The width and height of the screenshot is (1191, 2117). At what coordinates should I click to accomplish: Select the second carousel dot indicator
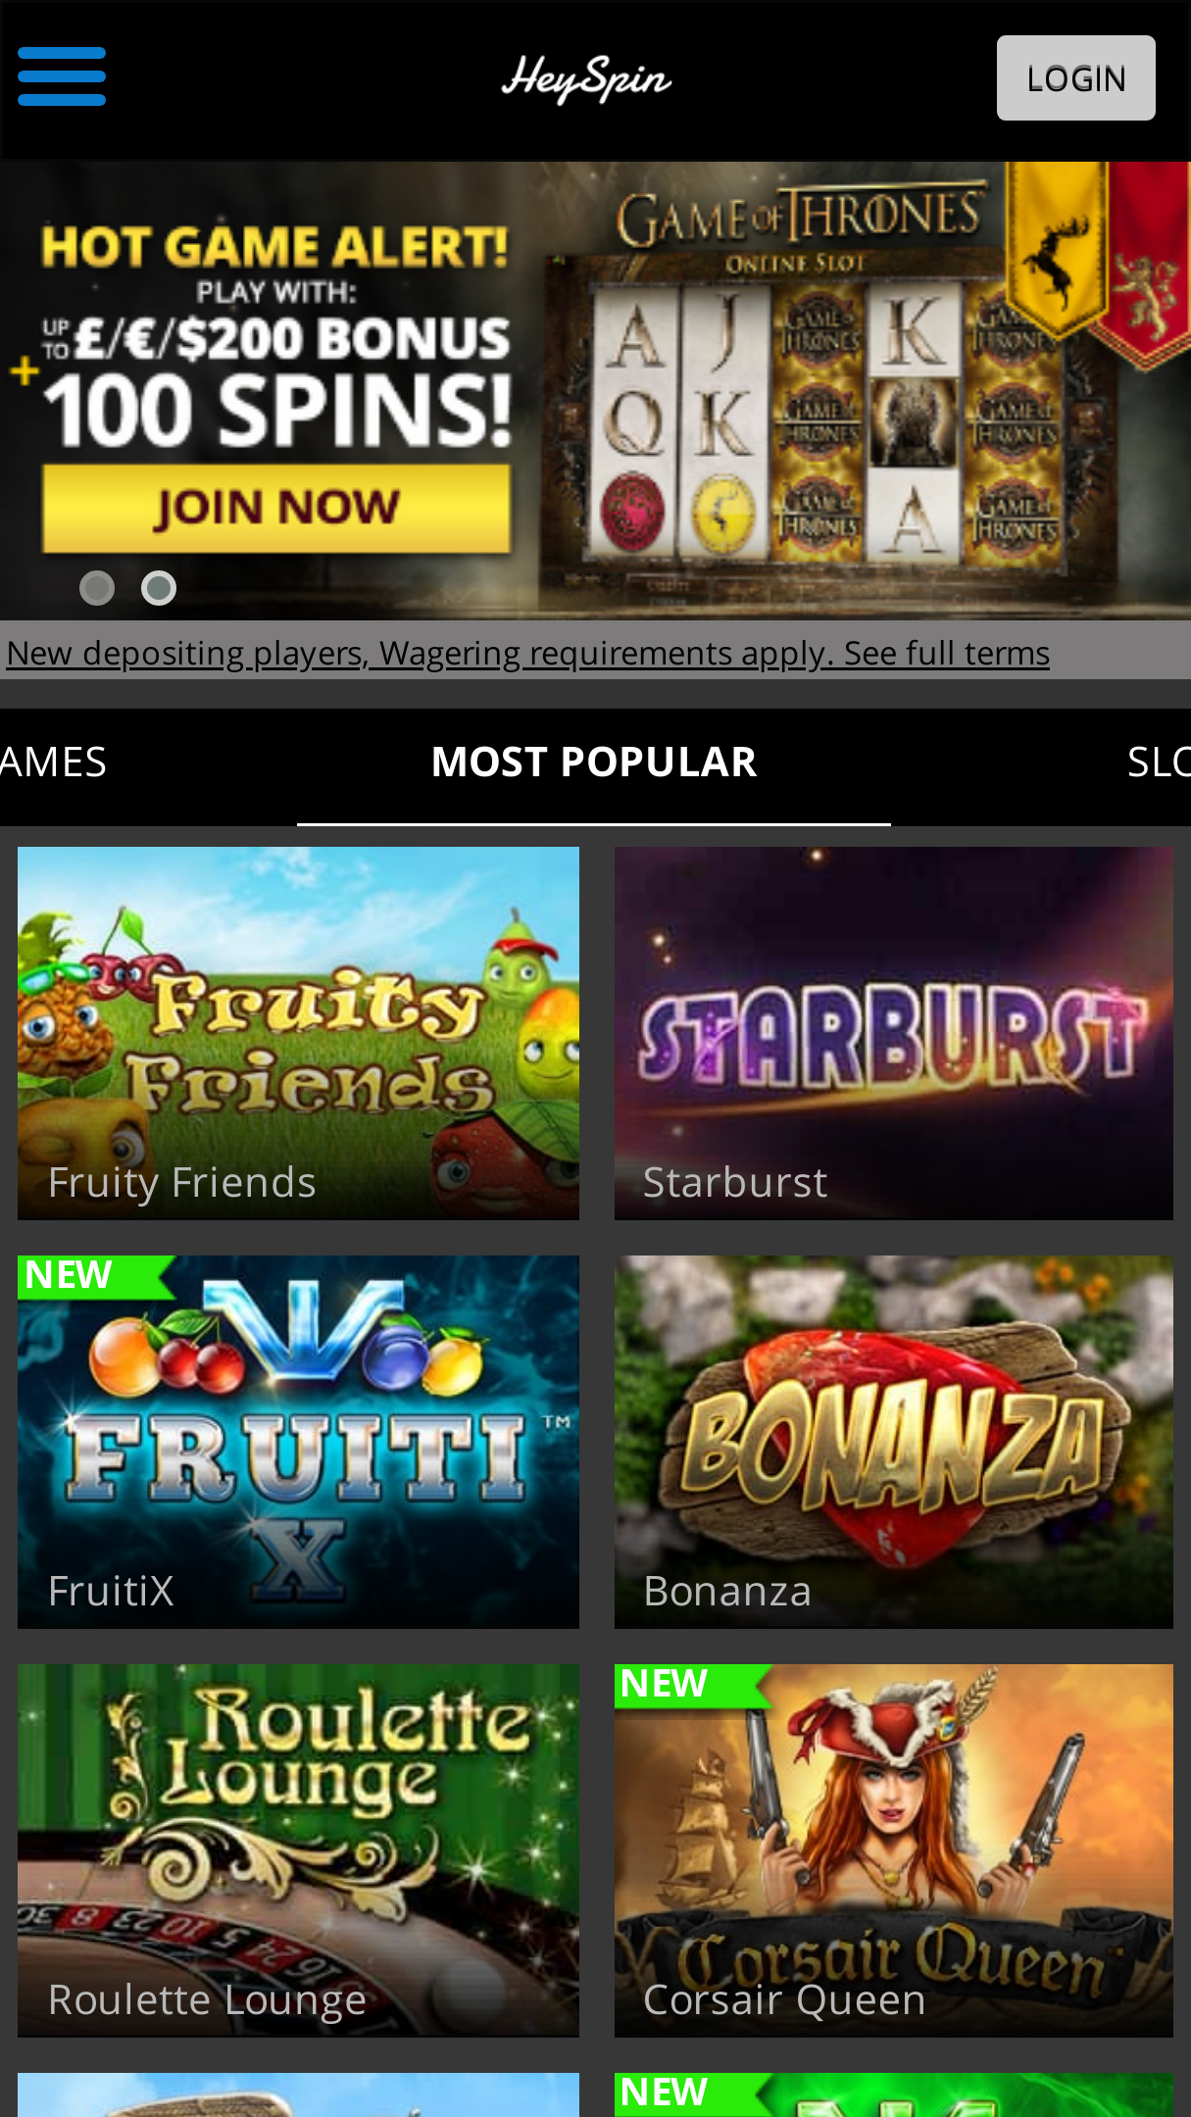(x=159, y=588)
